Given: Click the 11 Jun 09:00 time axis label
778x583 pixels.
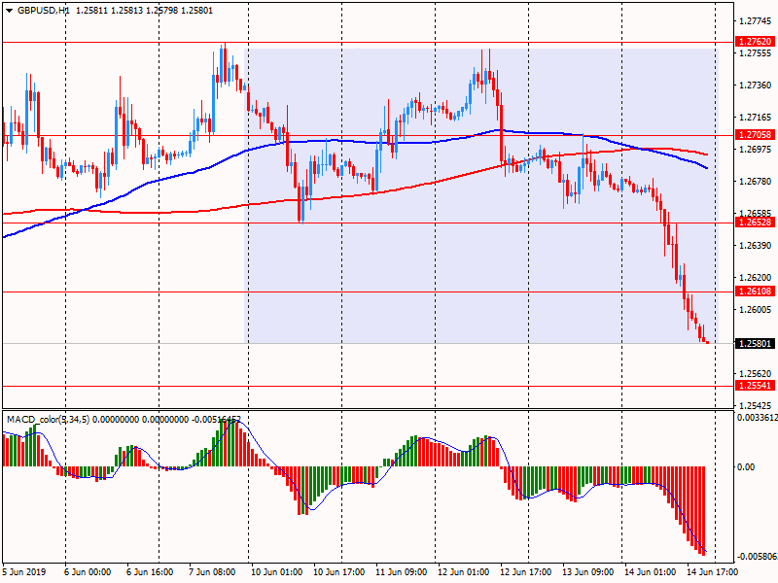Looking at the screenshot, I should coord(402,572).
